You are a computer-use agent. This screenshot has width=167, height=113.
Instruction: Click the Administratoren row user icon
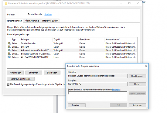click(9, 50)
